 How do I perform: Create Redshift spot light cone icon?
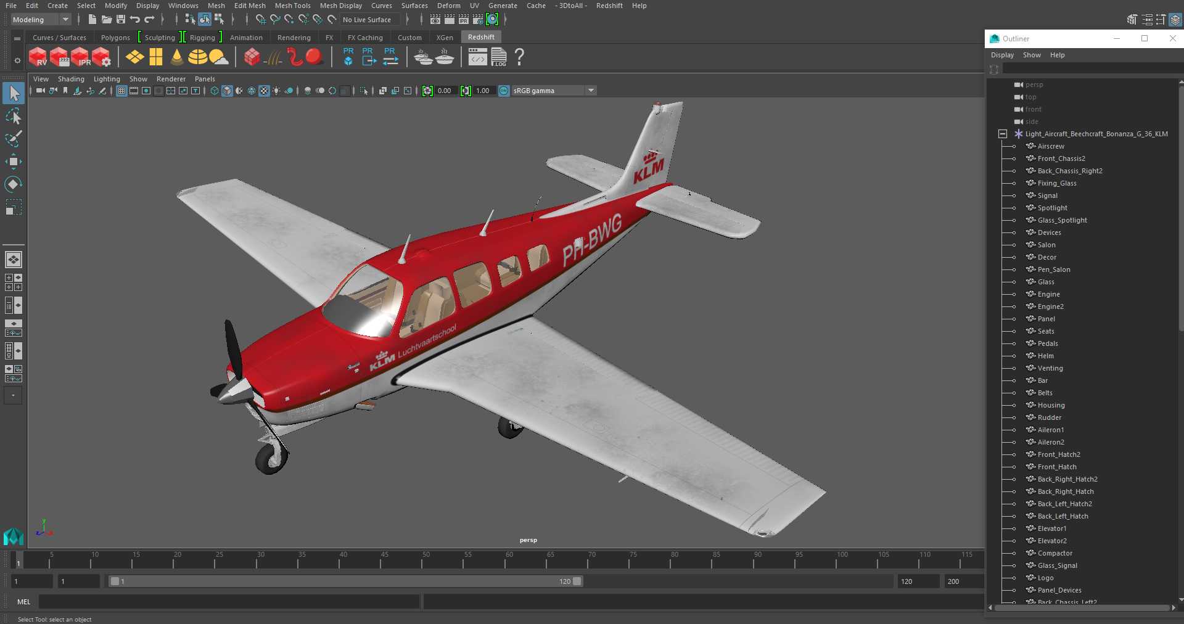pyautogui.click(x=177, y=57)
